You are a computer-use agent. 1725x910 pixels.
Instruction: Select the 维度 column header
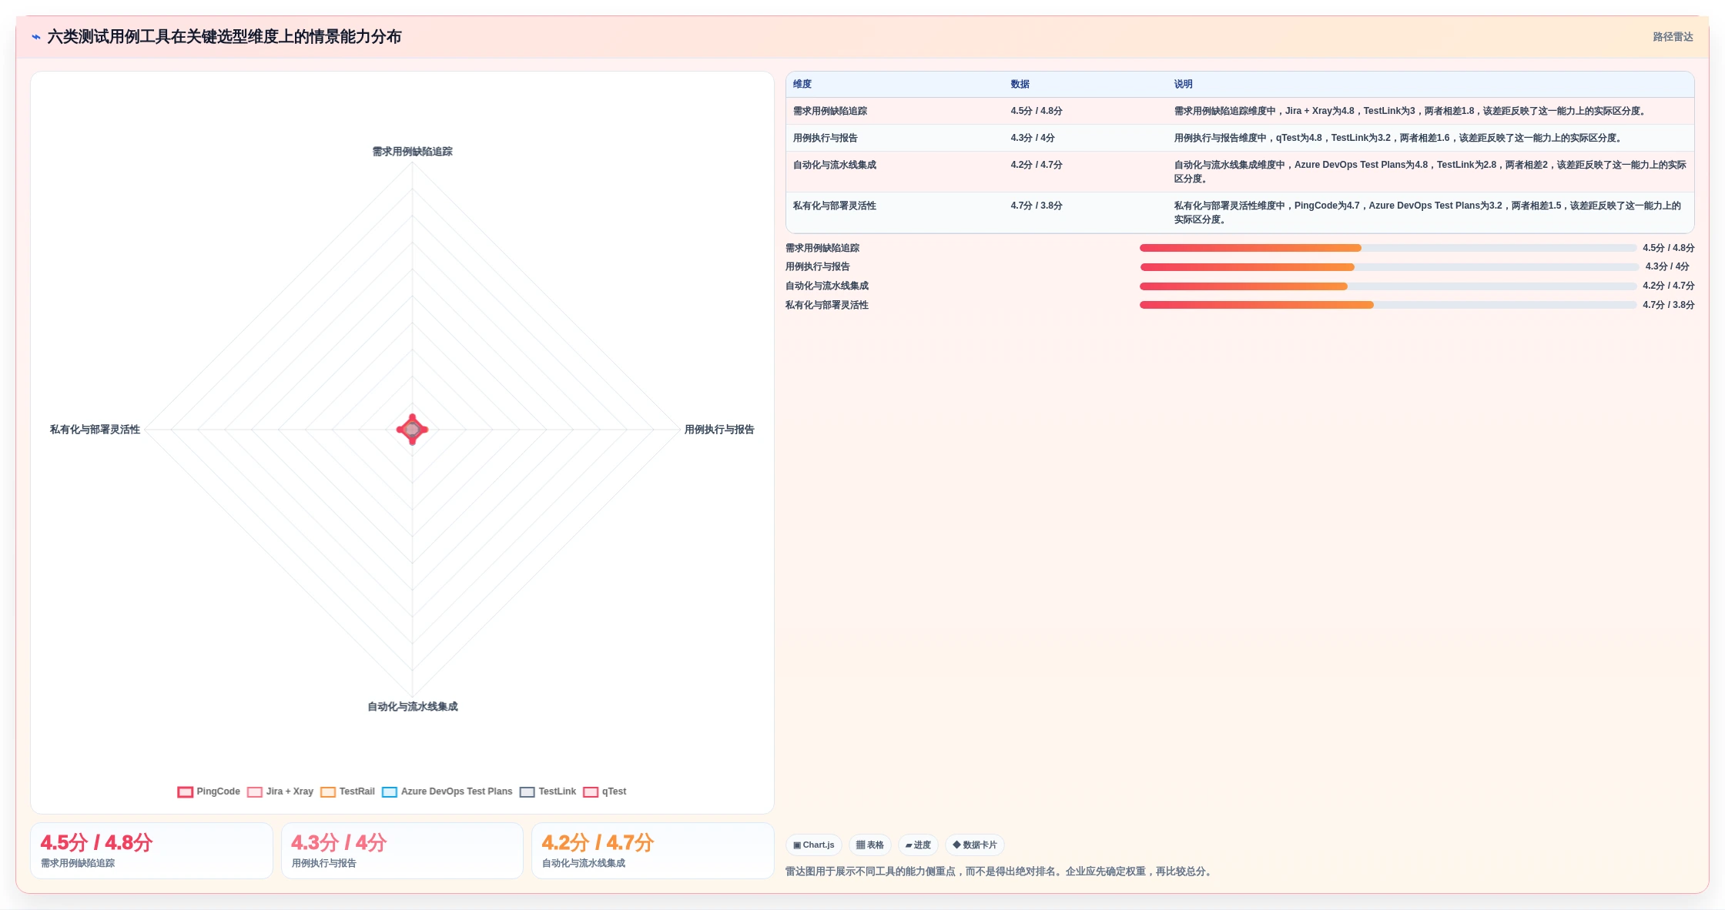802,84
